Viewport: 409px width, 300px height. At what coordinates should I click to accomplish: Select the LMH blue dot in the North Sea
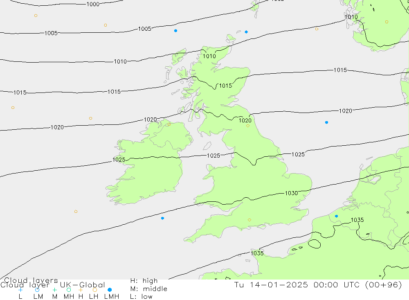coord(326,122)
